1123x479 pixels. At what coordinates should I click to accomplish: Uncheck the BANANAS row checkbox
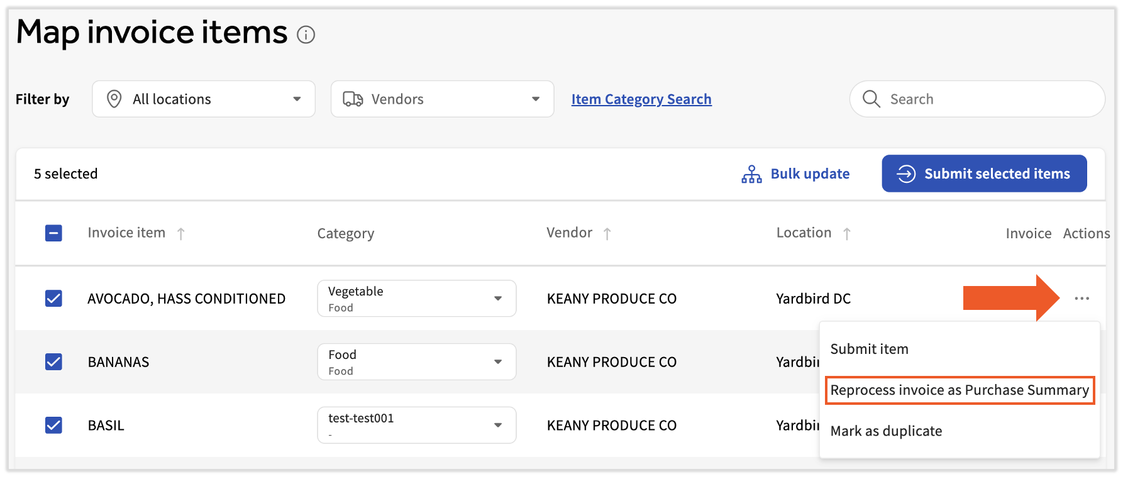(x=54, y=362)
